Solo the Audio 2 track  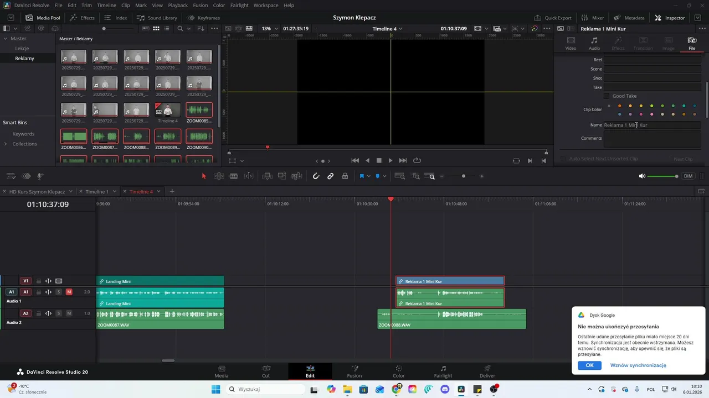pyautogui.click(x=59, y=313)
